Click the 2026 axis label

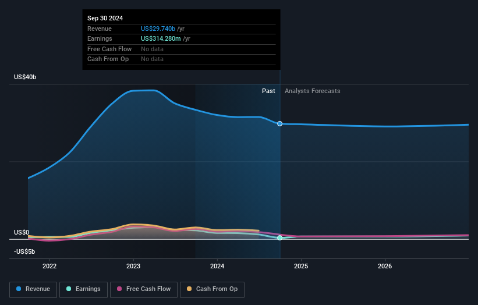[x=385, y=267]
